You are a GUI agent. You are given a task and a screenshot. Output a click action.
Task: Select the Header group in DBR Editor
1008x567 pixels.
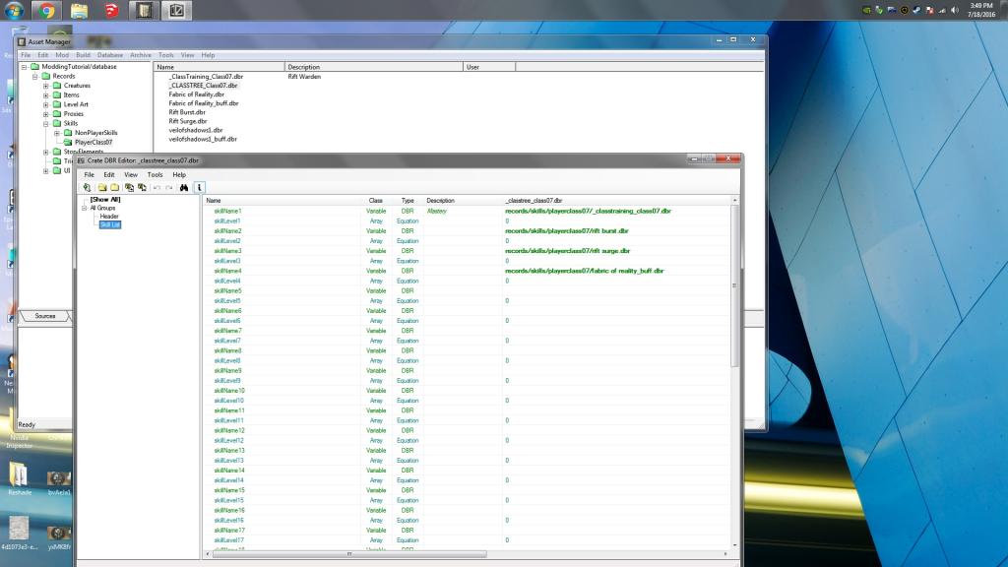pyautogui.click(x=108, y=217)
